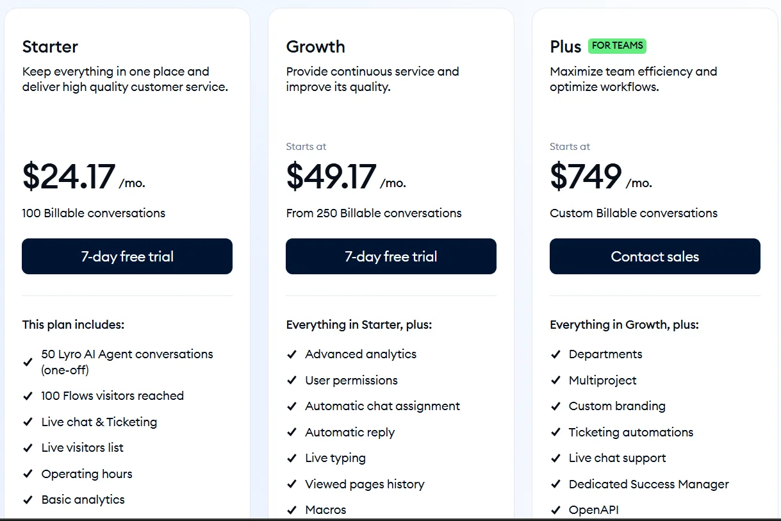781x521 pixels.
Task: Click the FOR TEAMS green badge
Action: tap(618, 45)
